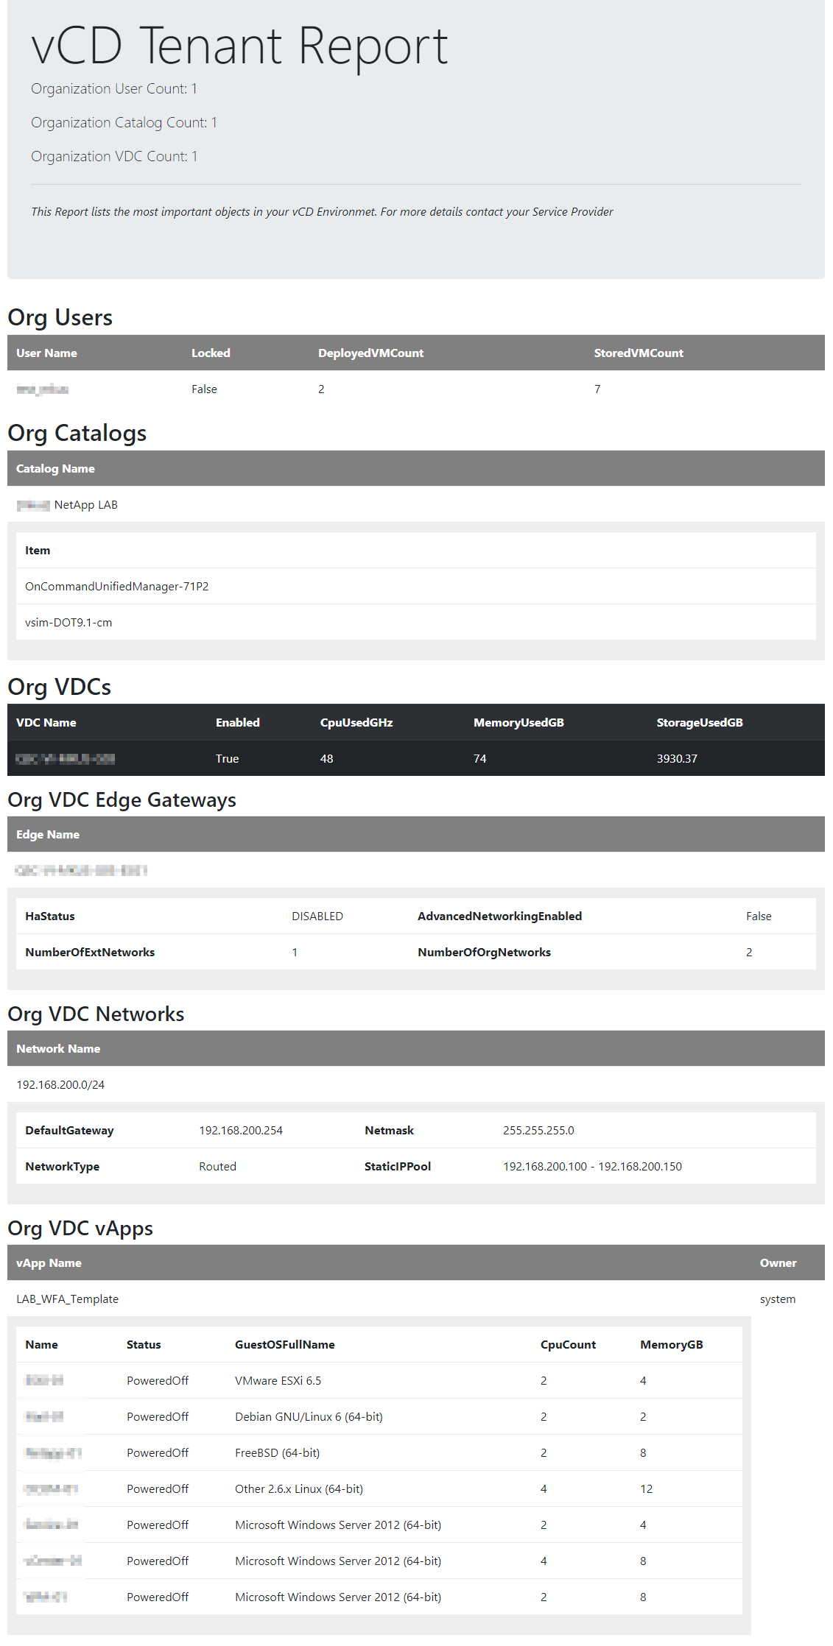Click the FreeBSD (64-bit) guest OS entry
Image resolution: width=833 pixels, height=1646 pixels.
click(x=277, y=1453)
